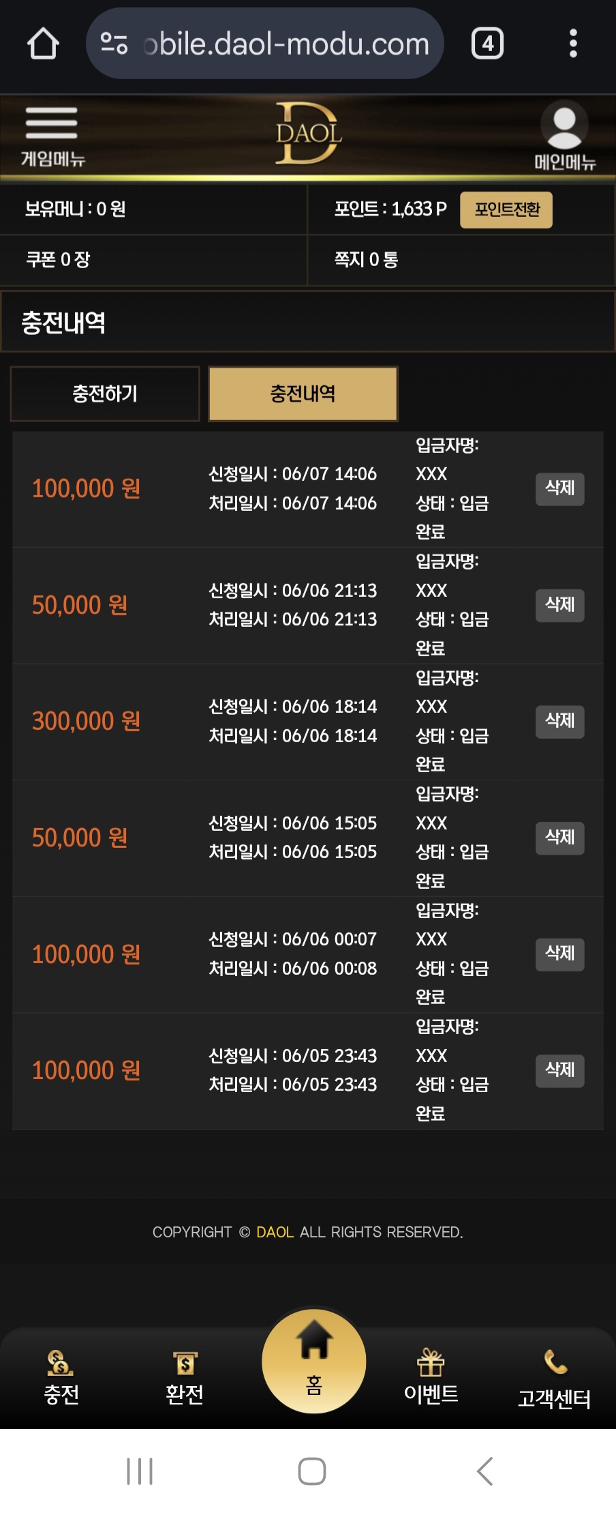616x1515 pixels.
Task: Delete the 06/07 14:06 100,000 원 entry
Action: click(560, 488)
